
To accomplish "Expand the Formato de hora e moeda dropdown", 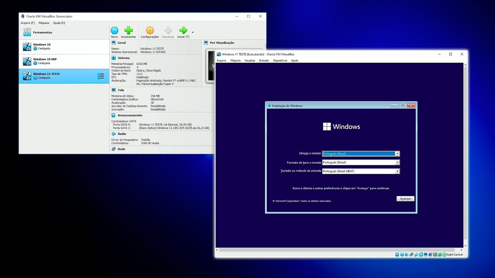I will tap(397, 163).
